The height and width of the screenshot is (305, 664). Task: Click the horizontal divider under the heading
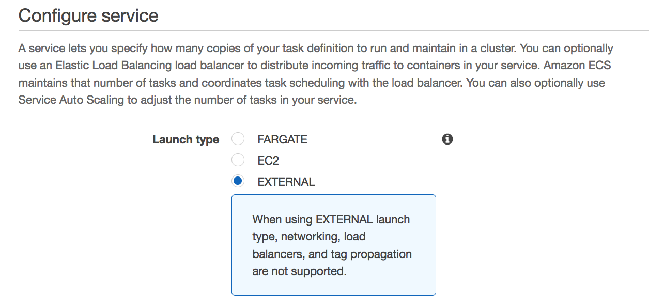click(x=334, y=31)
